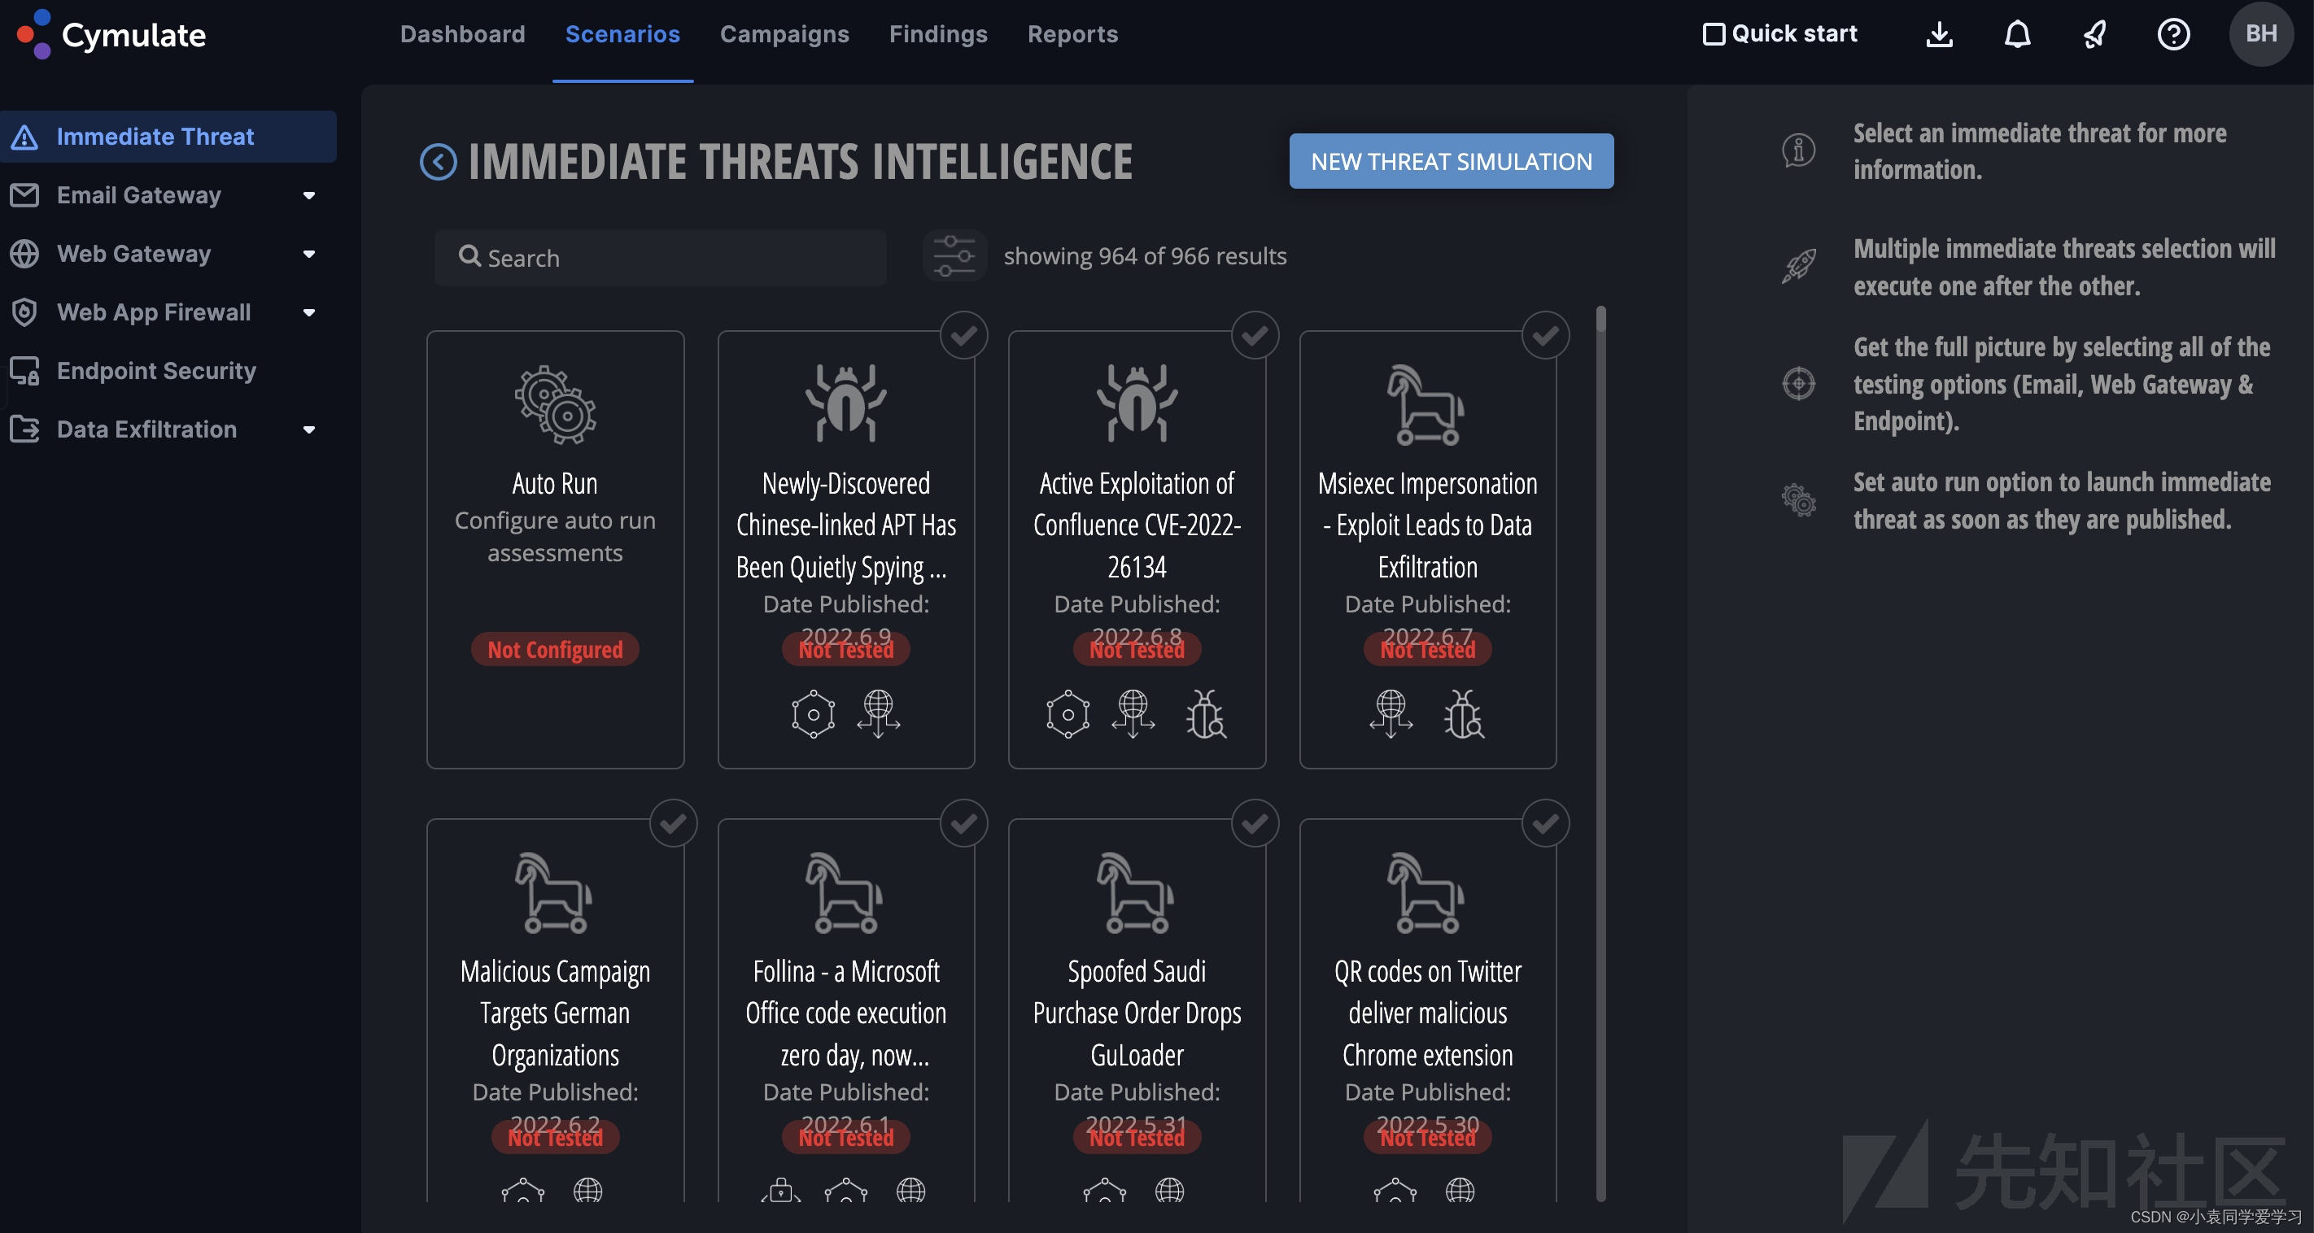Click bug scan icon on Msiexec card
This screenshot has height=1233, width=2314.
point(1463,714)
